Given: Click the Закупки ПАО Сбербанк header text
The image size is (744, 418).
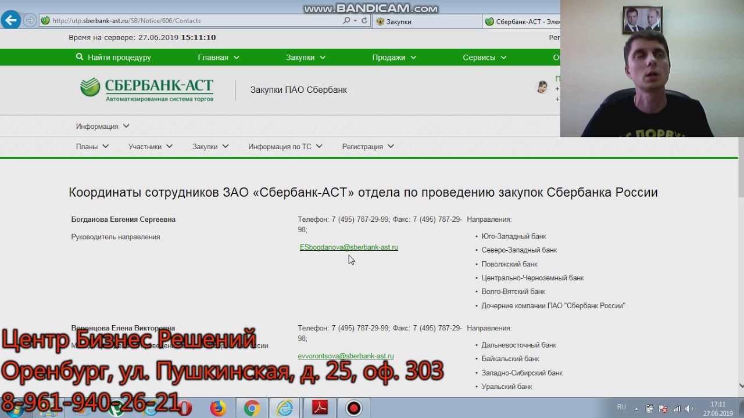Looking at the screenshot, I should [x=298, y=90].
